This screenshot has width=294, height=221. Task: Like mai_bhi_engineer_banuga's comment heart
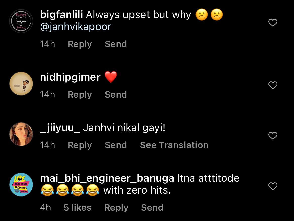[x=273, y=186]
